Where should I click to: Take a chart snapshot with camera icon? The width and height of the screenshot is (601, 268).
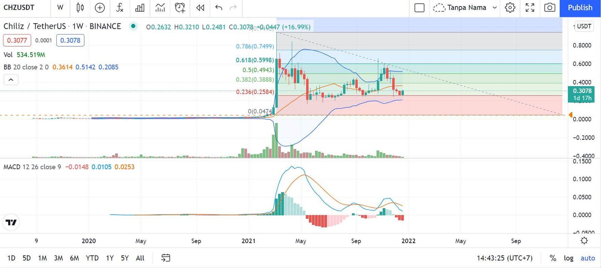coord(550,8)
